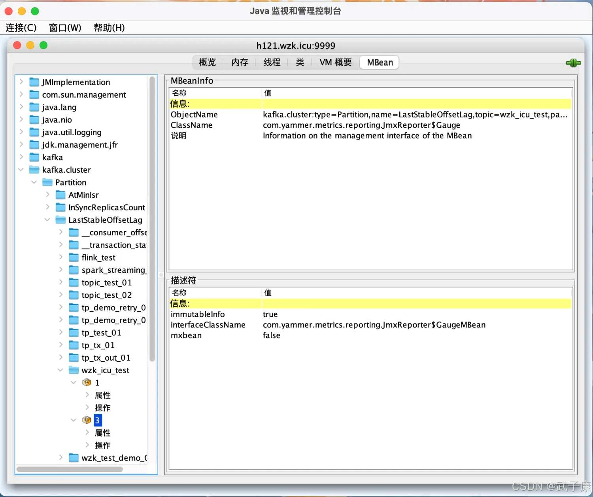Click the LastStableOffsetLag folder icon

pos(60,220)
